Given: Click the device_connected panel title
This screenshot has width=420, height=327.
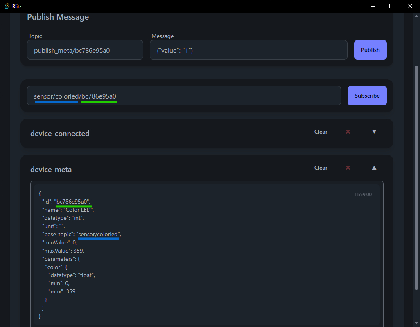Looking at the screenshot, I should tap(60, 133).
